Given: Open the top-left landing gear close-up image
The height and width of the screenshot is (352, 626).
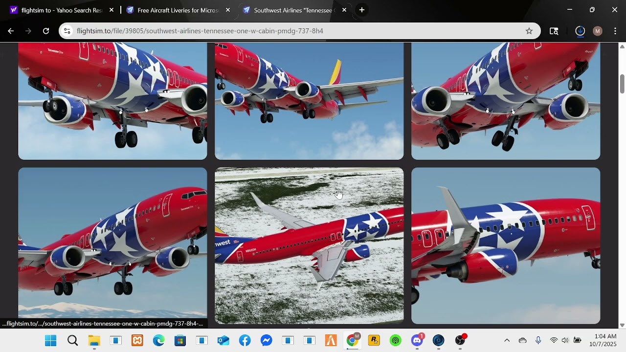Looking at the screenshot, I should [x=112, y=101].
